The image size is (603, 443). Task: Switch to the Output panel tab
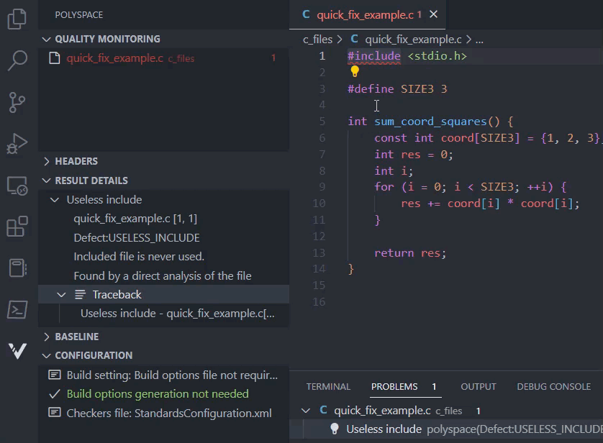[x=479, y=386]
